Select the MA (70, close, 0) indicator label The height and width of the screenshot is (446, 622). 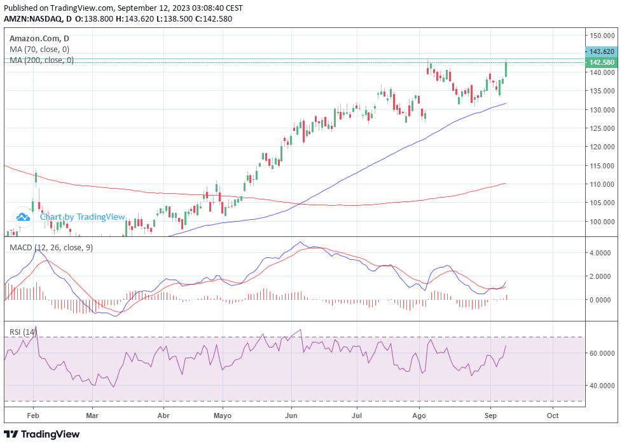[x=39, y=49]
